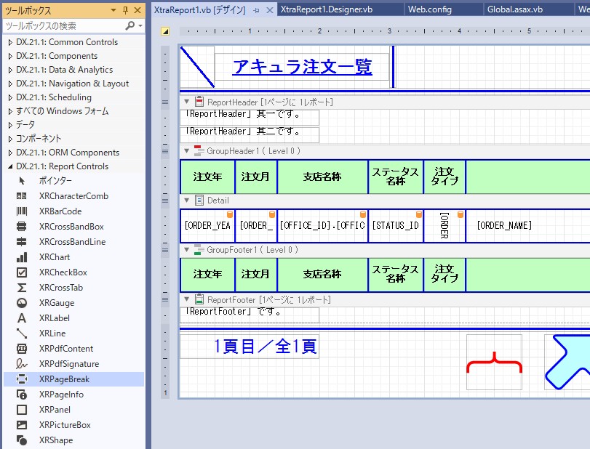Expand DX.21.1: Data & Analytics category

10,70
